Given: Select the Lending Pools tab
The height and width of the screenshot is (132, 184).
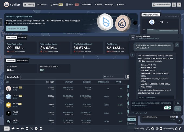Looking at the screenshot, I should [x=13, y=77].
